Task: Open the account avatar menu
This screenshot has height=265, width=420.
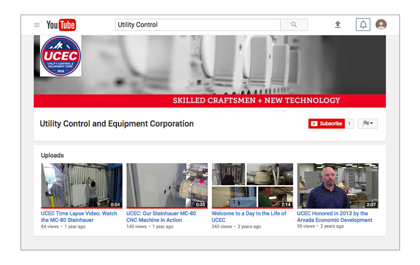Action: (381, 24)
